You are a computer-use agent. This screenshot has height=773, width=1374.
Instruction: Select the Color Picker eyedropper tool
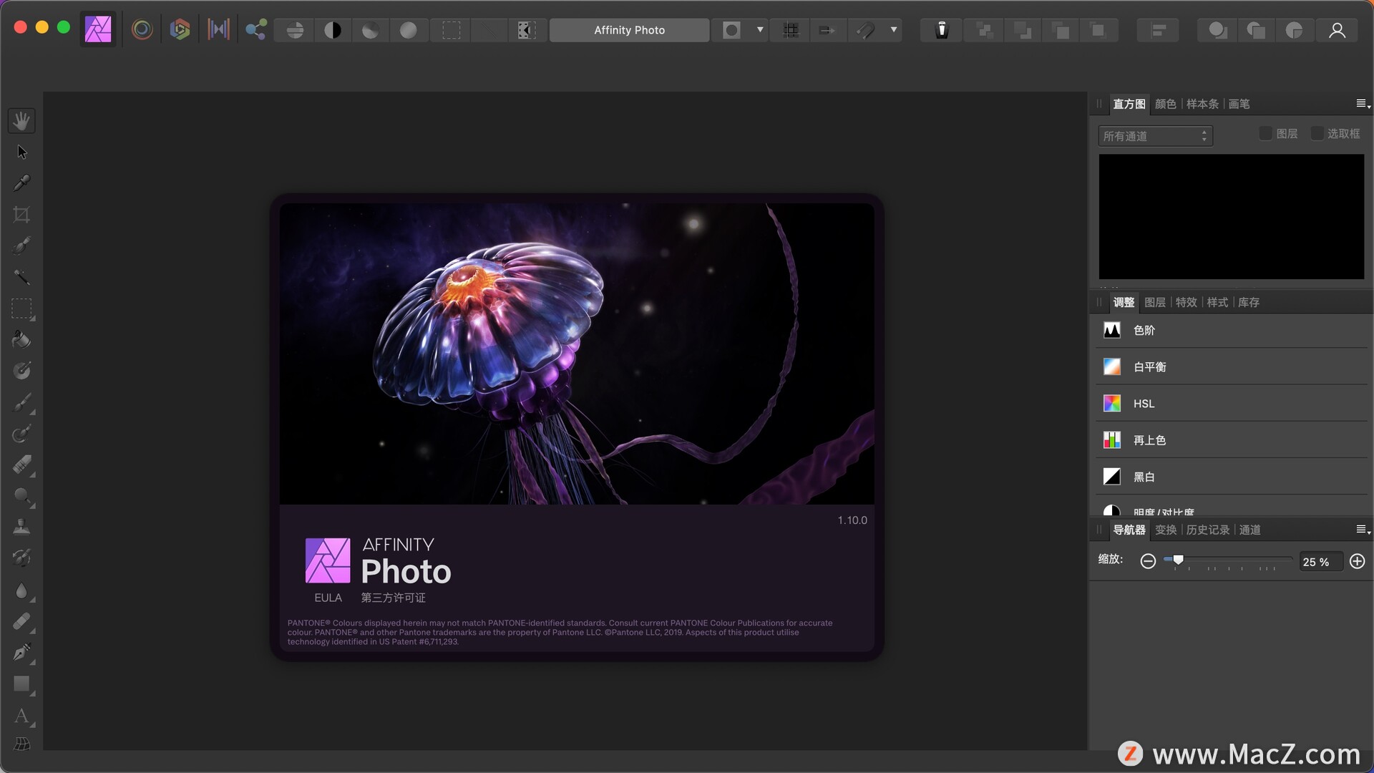[21, 183]
